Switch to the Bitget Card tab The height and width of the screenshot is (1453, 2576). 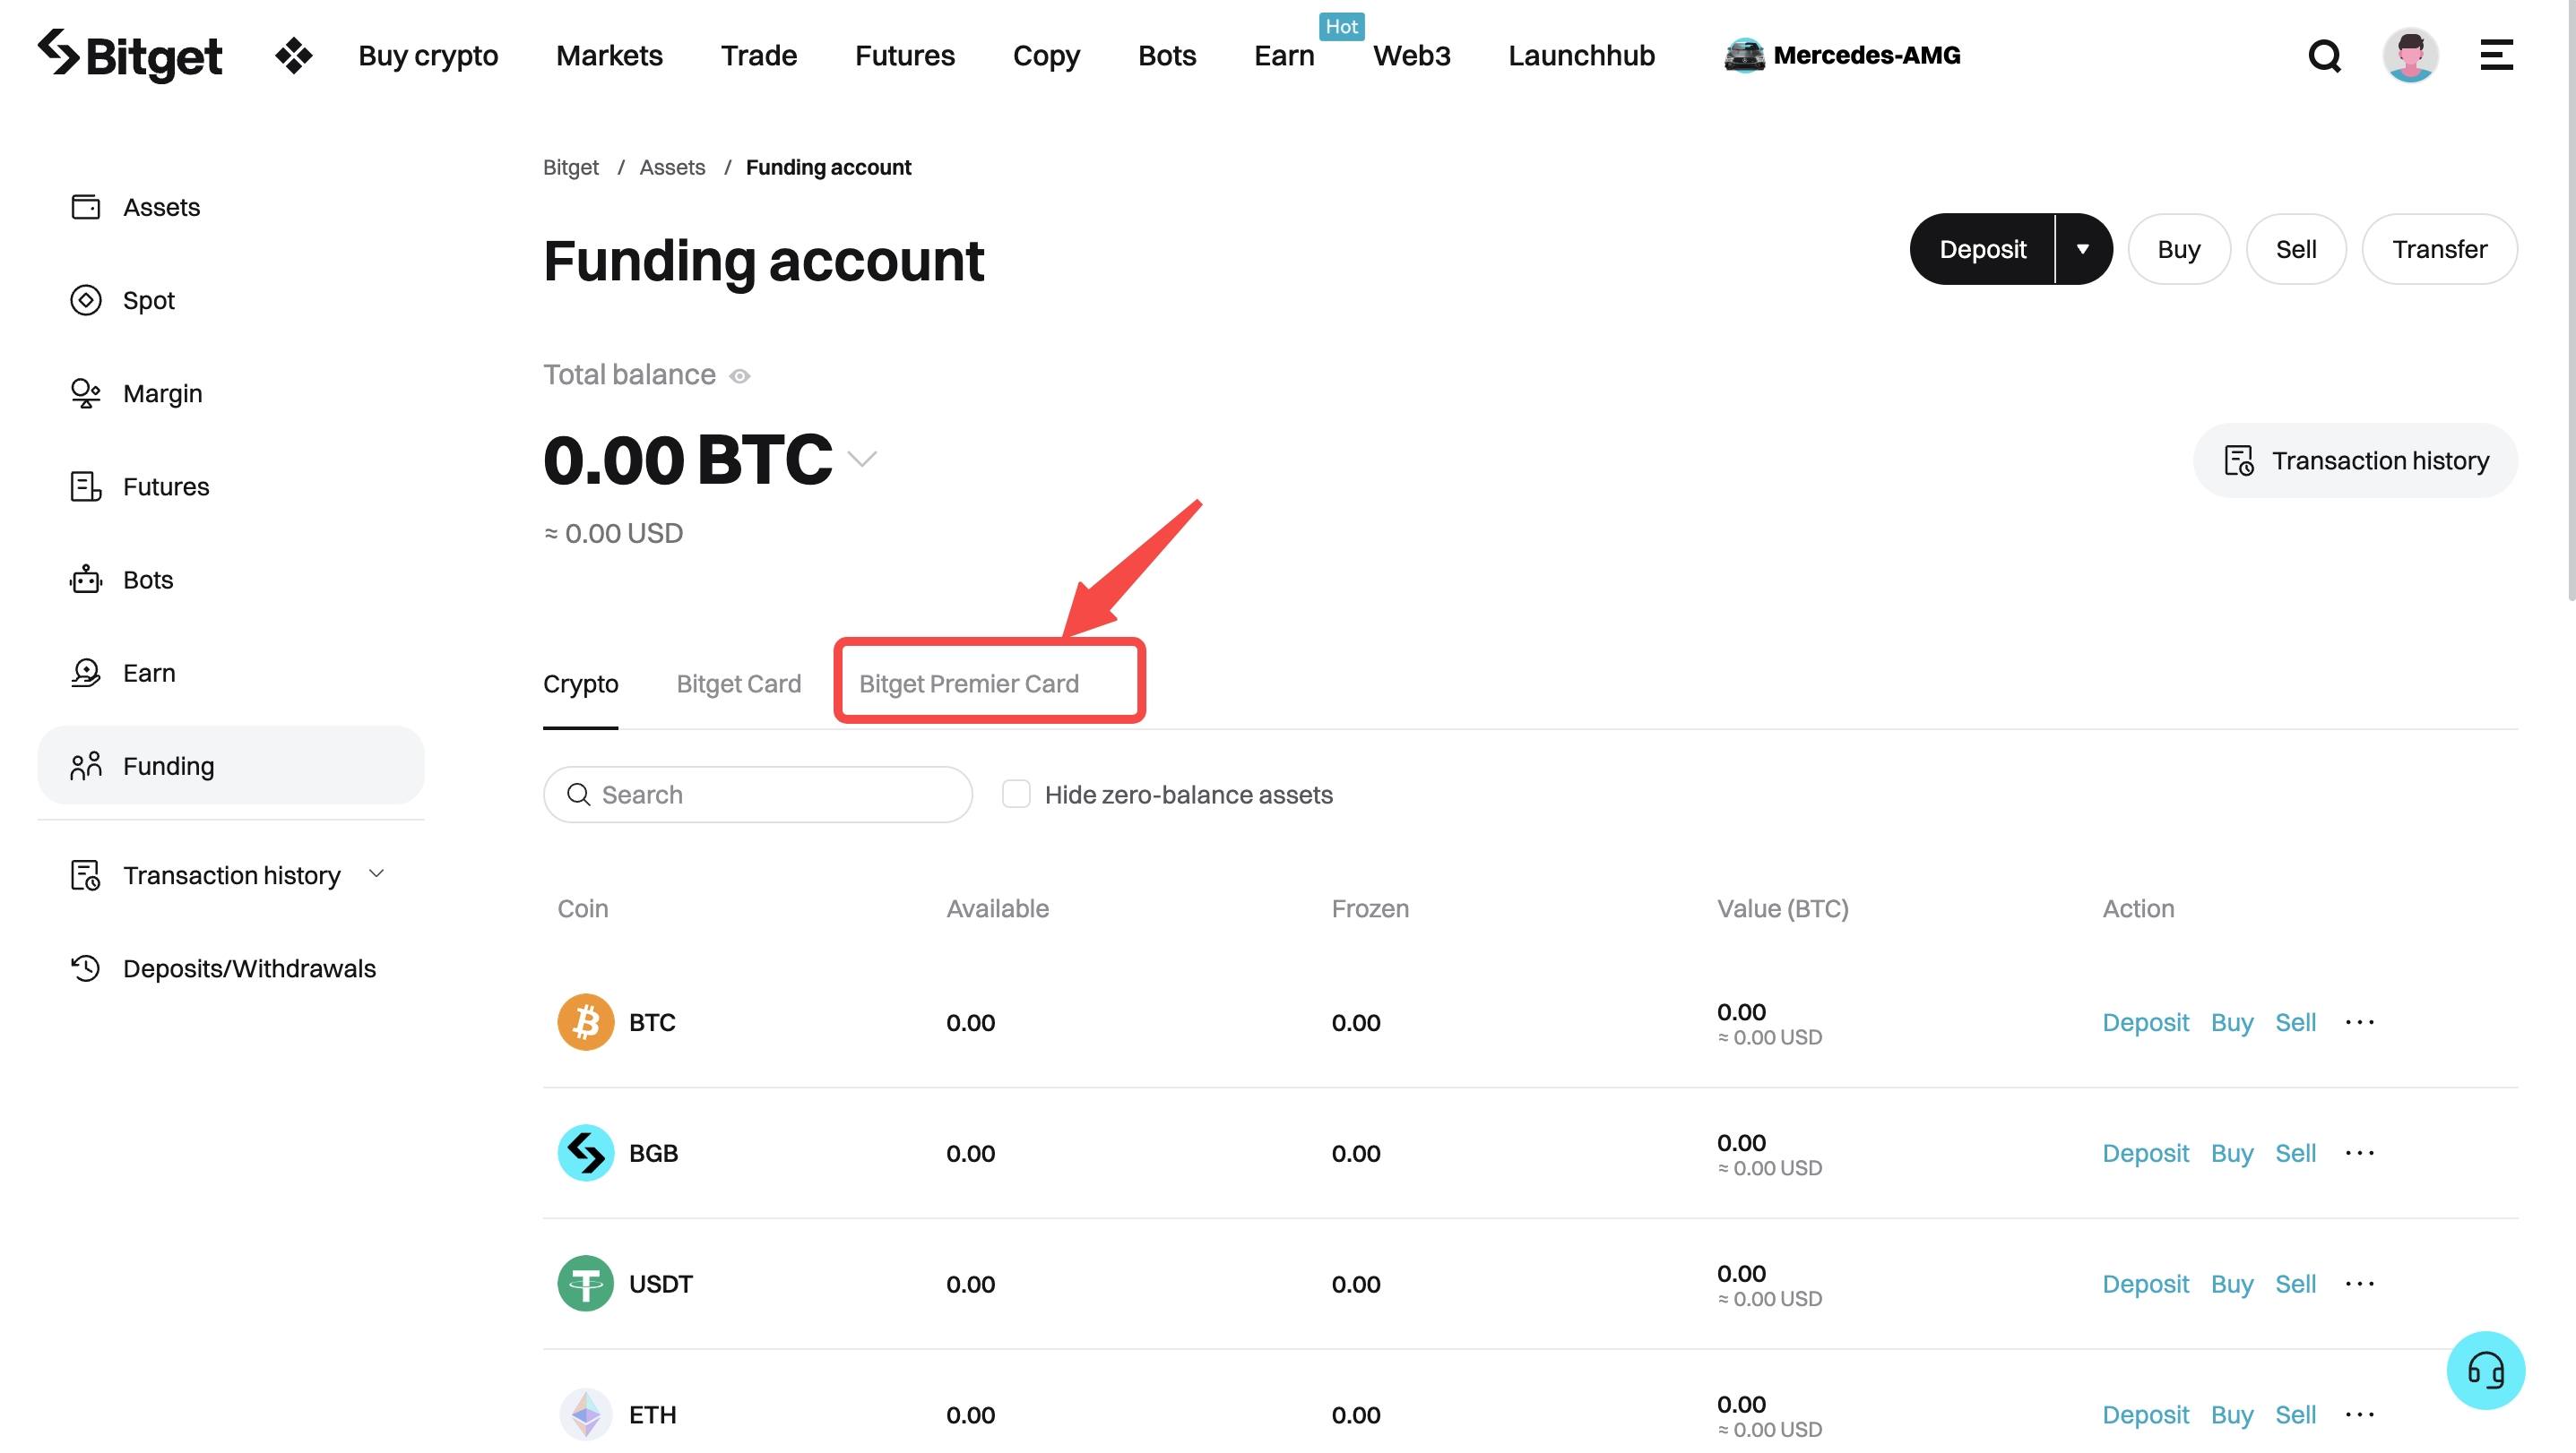(738, 684)
